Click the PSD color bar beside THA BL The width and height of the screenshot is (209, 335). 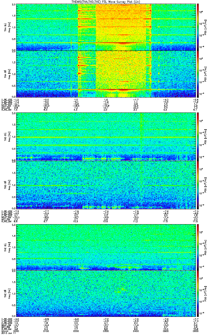click(x=198, y=27)
